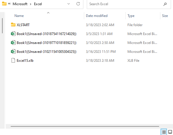Navigate to Microsoft breadcrumb folder
Viewport: 173px width, 135px height.
coord(20,4)
